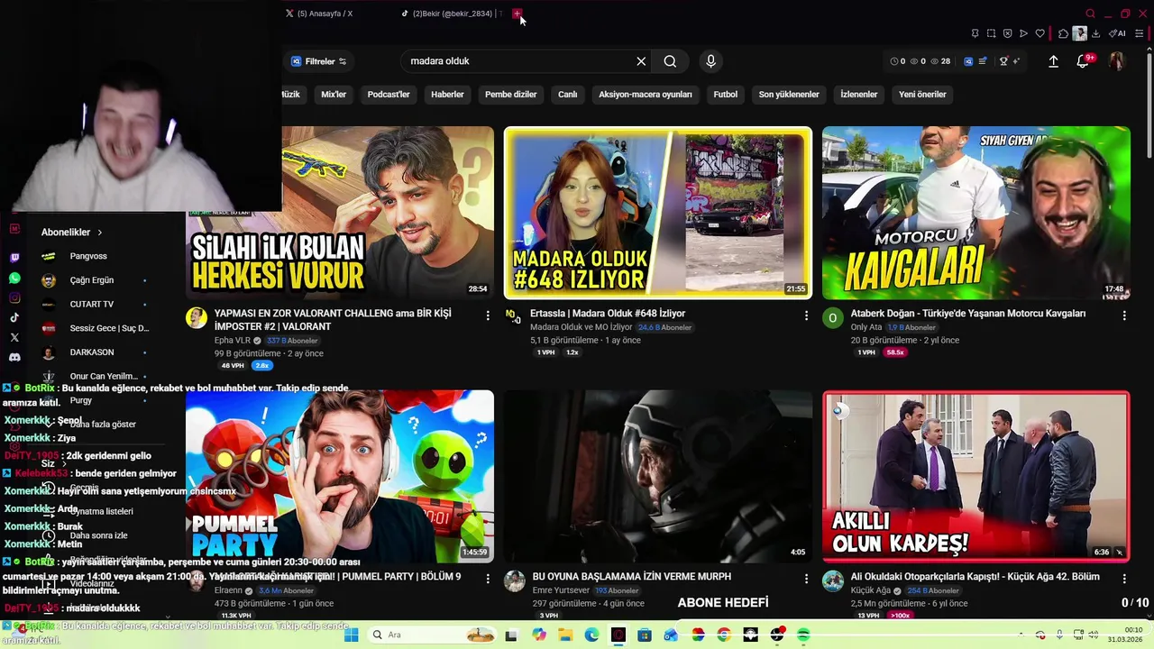Click the ad-blocker shield icon

tap(1007, 33)
